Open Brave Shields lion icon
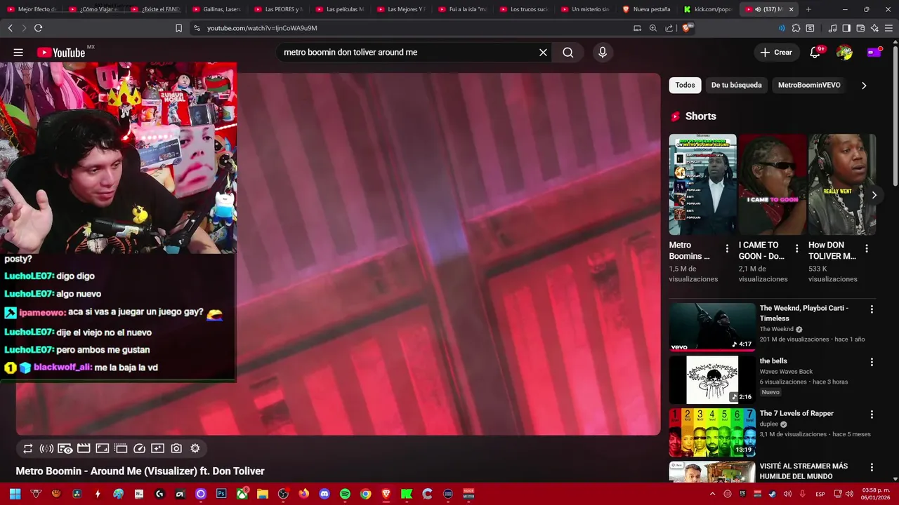Image resolution: width=899 pixels, height=505 pixels. [688, 28]
